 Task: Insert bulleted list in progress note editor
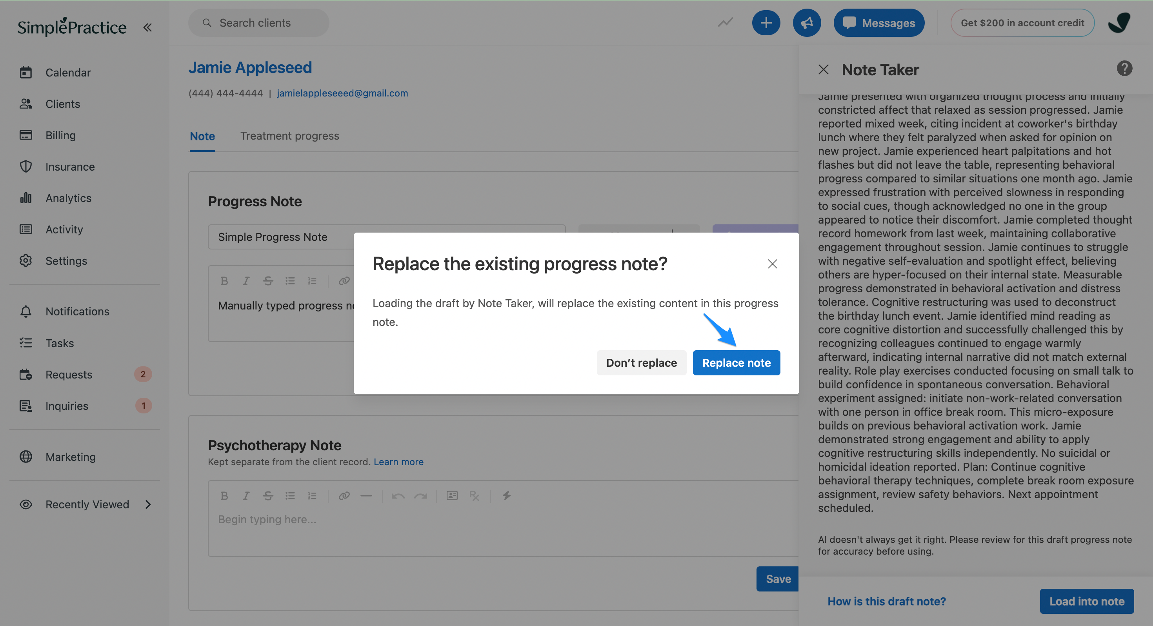click(290, 281)
